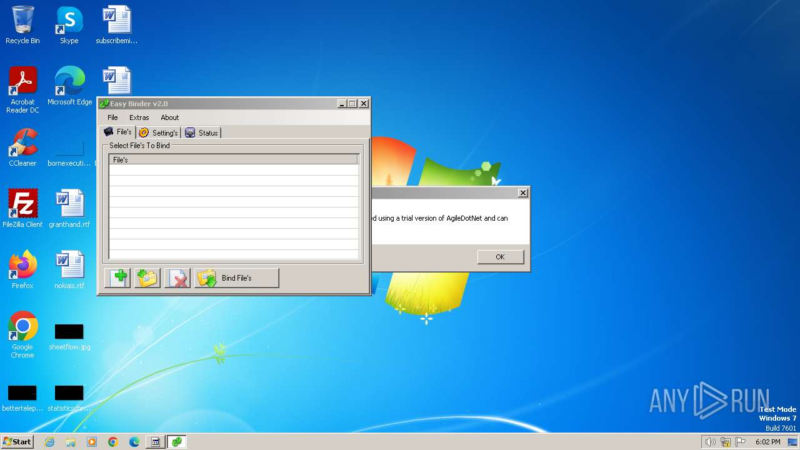Select the Microsoft Edge desktop shortcut
This screenshot has width=800, height=450.
(69, 86)
